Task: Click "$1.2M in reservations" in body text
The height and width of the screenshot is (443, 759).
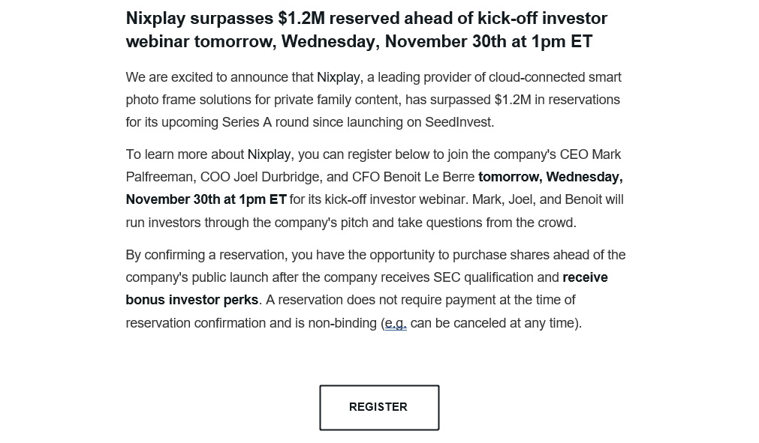Action: (557, 100)
